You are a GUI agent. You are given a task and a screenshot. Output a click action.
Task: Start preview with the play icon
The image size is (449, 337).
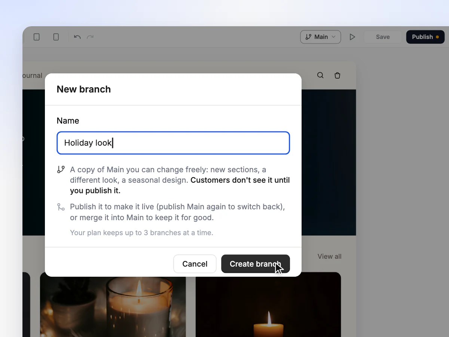[352, 37]
